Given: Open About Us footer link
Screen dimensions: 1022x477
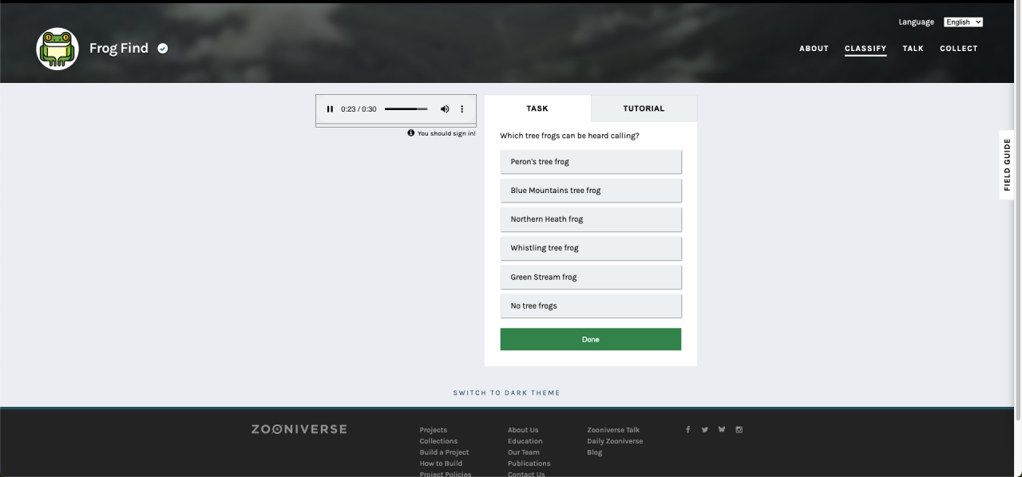Looking at the screenshot, I should pyautogui.click(x=523, y=430).
